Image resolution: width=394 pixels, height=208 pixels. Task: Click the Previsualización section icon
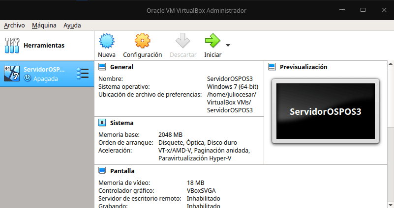272,67
